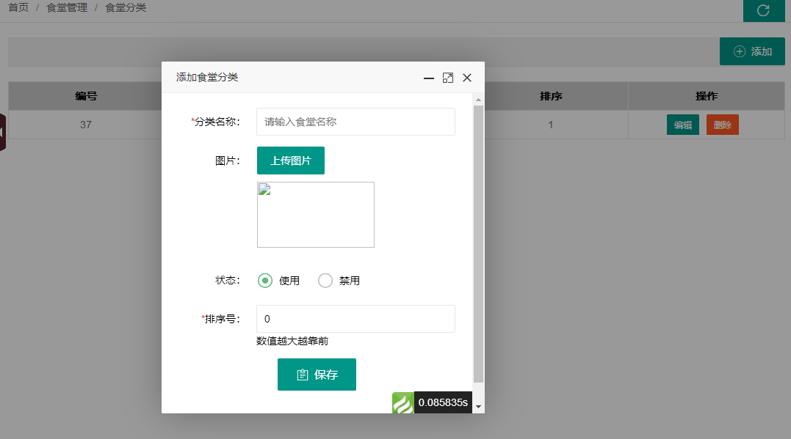Maximize the 添加食堂分类 dialog
791x439 pixels.
tap(448, 78)
